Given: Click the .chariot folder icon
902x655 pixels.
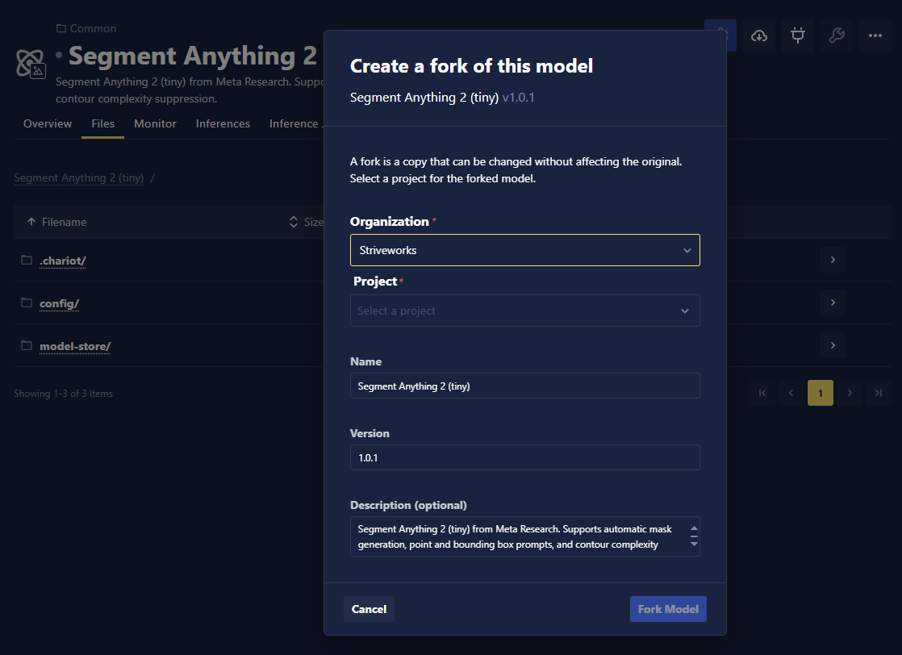Looking at the screenshot, I should coord(27,260).
